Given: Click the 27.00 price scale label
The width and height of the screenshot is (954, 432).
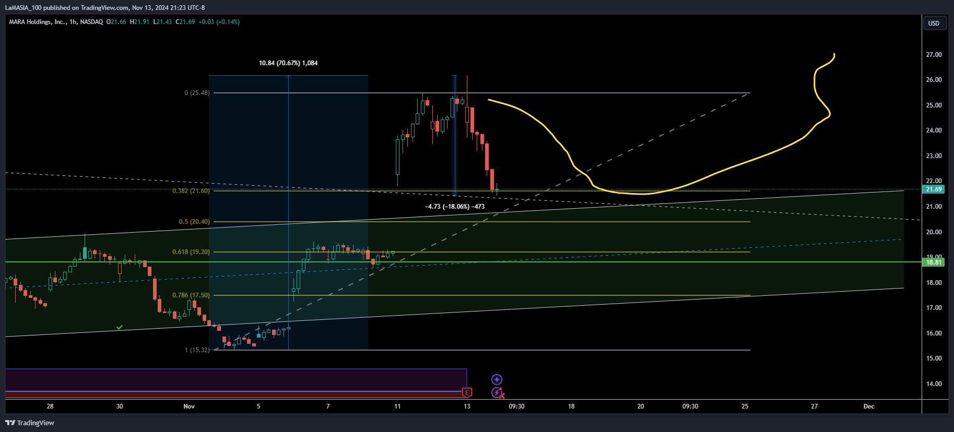Looking at the screenshot, I should (934, 55).
